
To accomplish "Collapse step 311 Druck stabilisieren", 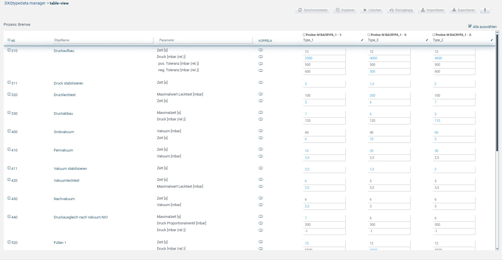I will pos(9,83).
